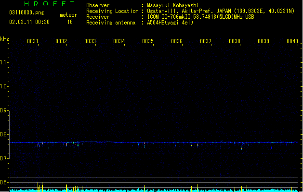Click the HROFFT title text

point(50,4)
